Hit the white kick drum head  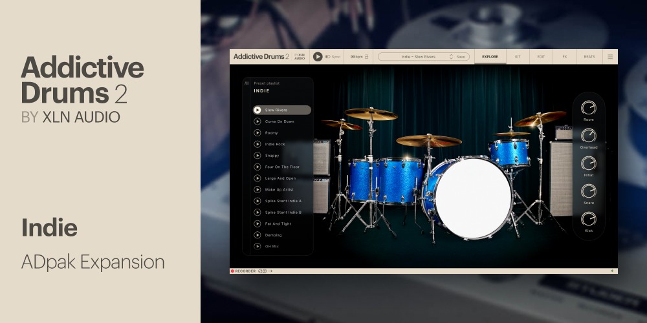(x=474, y=198)
